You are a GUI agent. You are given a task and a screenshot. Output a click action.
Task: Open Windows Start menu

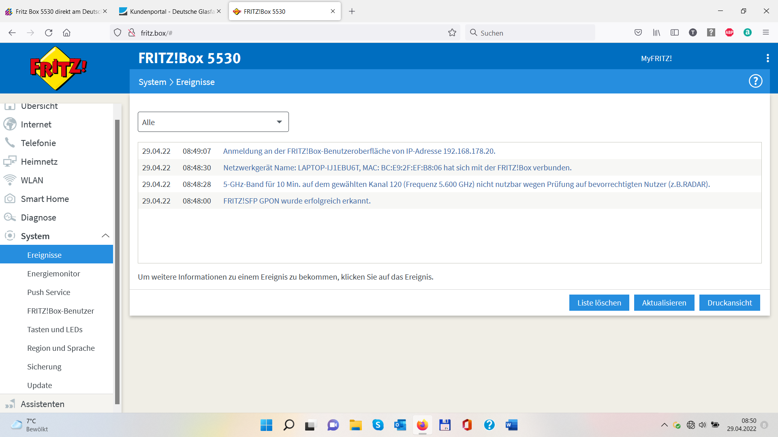[x=266, y=425]
